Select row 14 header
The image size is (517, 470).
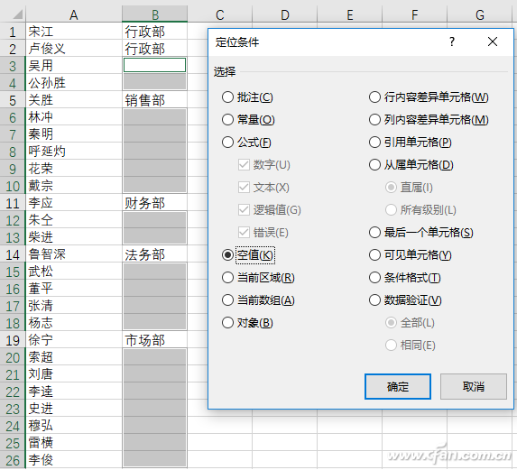(13, 254)
